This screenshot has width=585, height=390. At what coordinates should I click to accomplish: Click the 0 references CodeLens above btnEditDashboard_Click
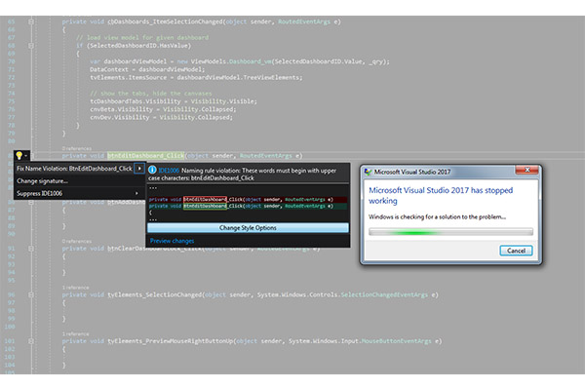[76, 147]
